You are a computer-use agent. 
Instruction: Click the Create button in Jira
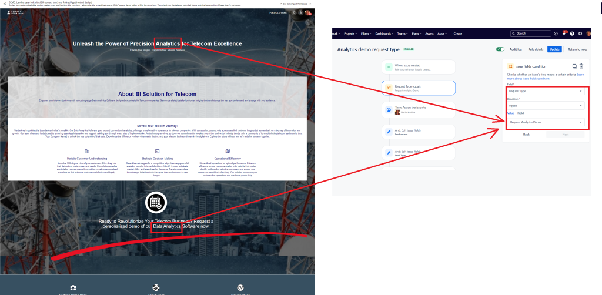point(457,33)
